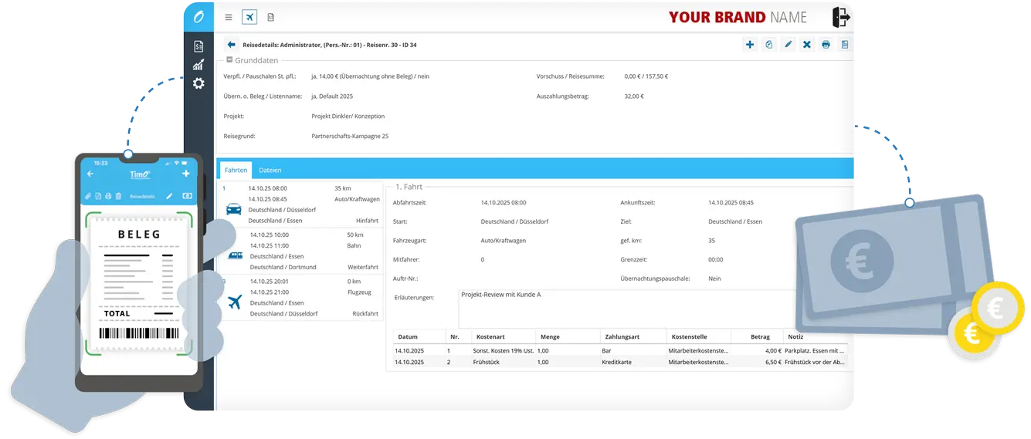
Task: Edit the trip with the pencil icon
Action: click(x=788, y=45)
